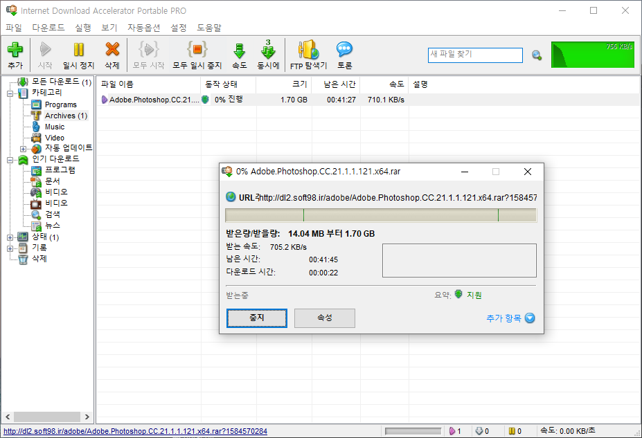The image size is (642, 438).
Task: Sort by 남은 시간 column header
Action: pyautogui.click(x=336, y=84)
